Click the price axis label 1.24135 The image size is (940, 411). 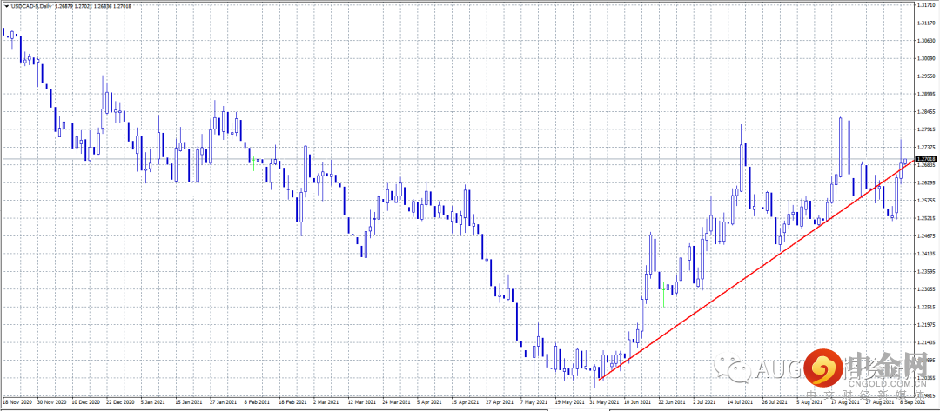coord(927,254)
